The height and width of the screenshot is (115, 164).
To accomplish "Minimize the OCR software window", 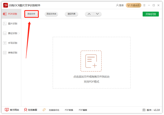I will tap(149, 5).
